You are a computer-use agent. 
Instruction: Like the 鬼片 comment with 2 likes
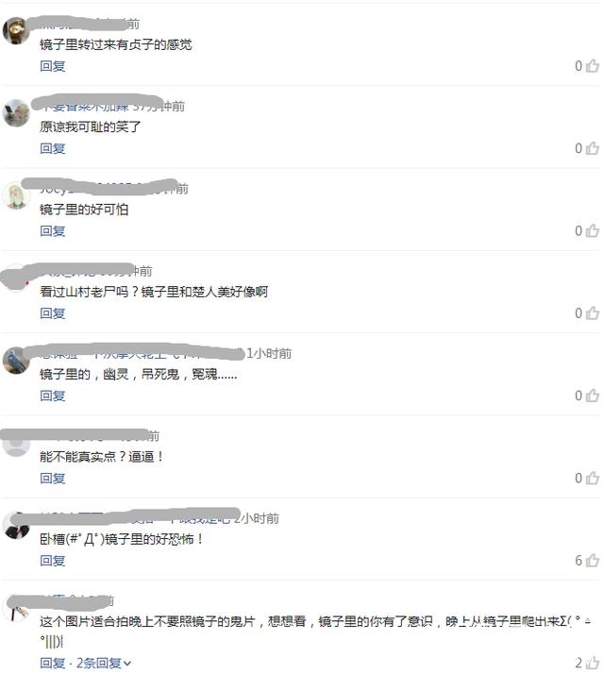(593, 663)
